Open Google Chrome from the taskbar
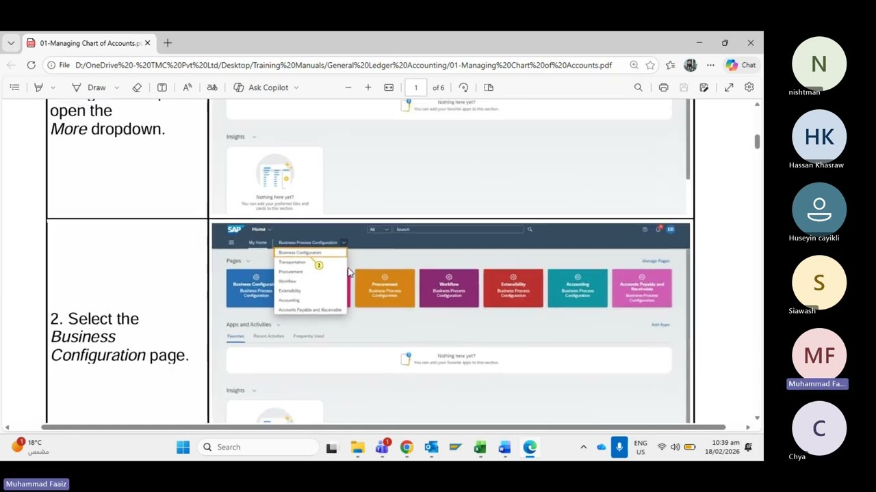This screenshot has height=492, width=876. pyautogui.click(x=407, y=447)
